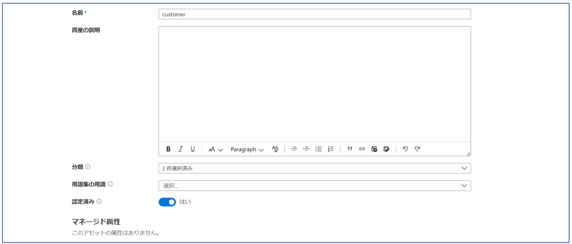This screenshot has width=572, height=244.
Task: Insert a numbered list
Action: 330,149
